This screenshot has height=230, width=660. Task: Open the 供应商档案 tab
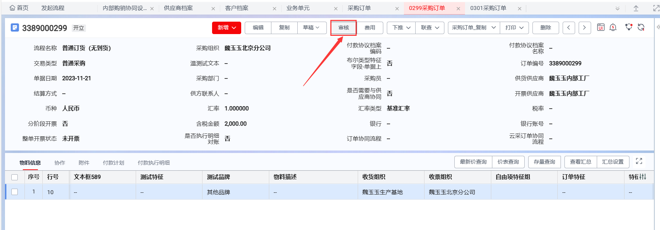pyautogui.click(x=178, y=8)
